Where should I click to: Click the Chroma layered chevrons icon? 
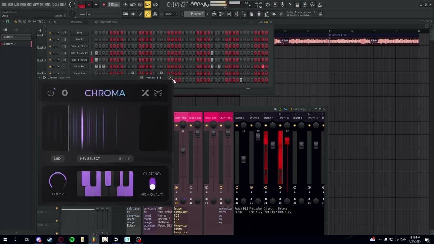click(158, 93)
